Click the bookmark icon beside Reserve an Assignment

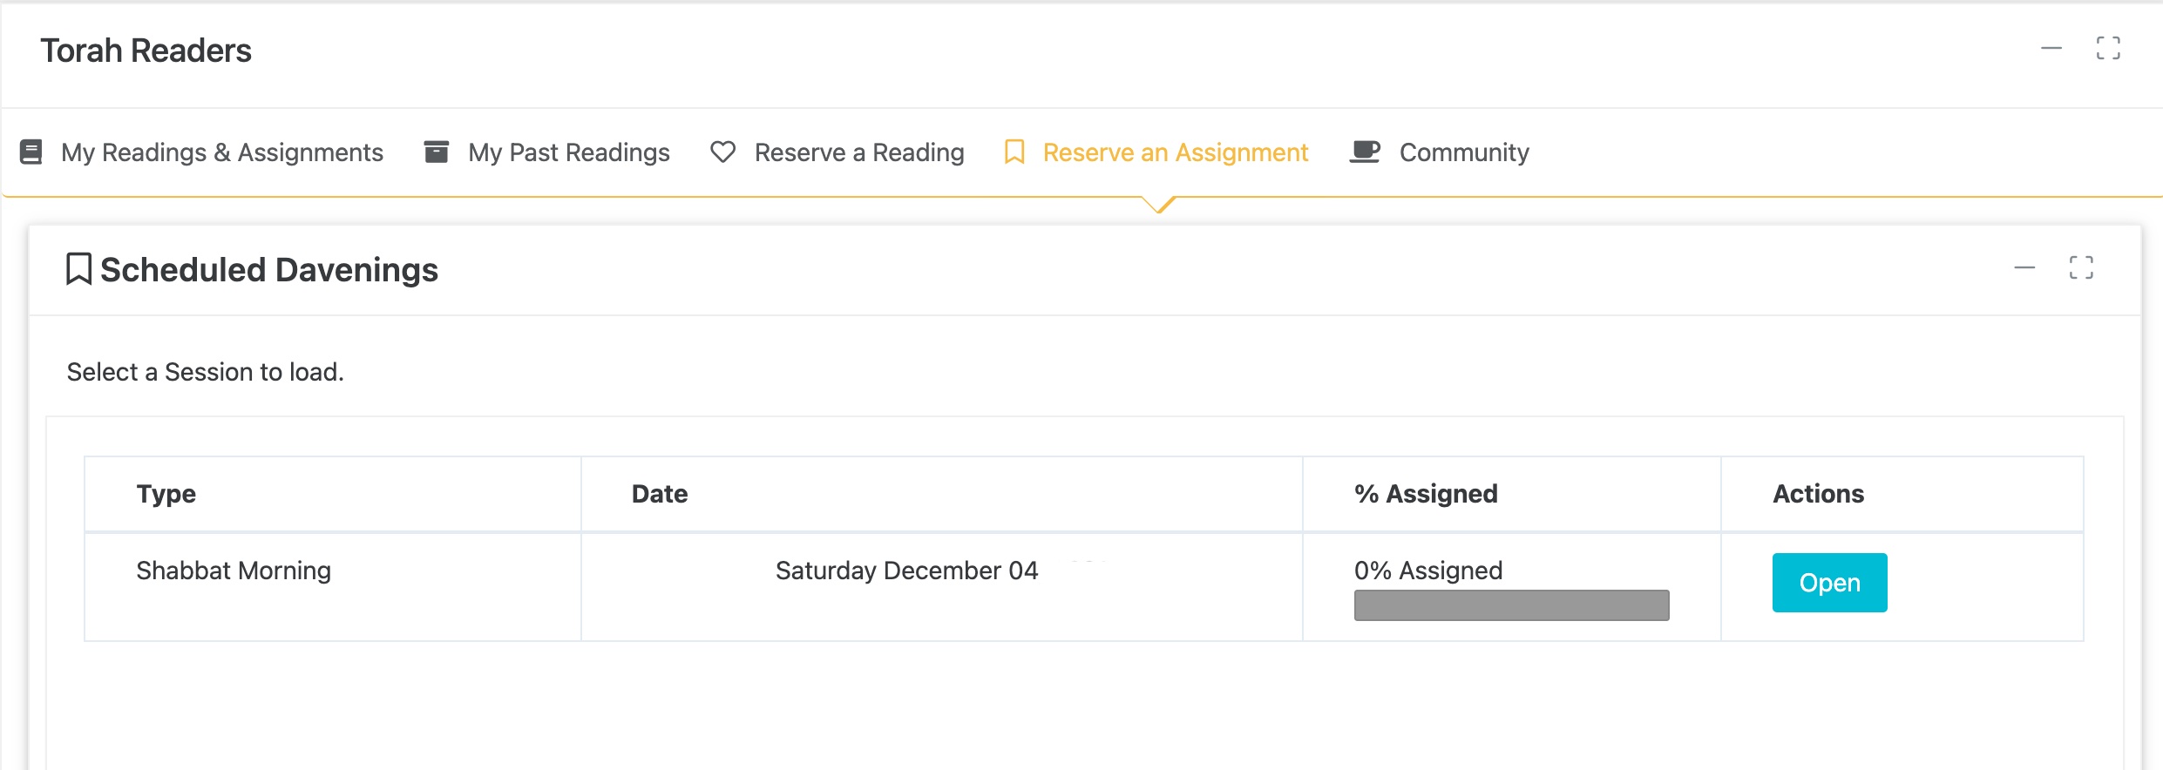click(x=1014, y=152)
